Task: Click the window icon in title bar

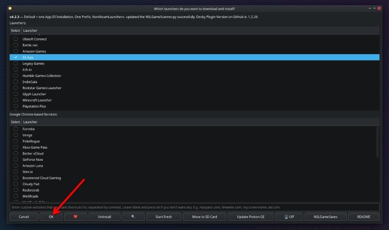Action: pyautogui.click(x=10, y=8)
